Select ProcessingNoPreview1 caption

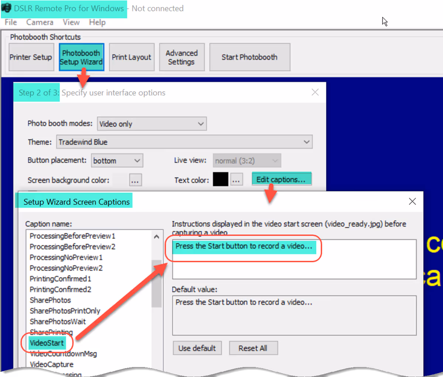click(x=66, y=257)
